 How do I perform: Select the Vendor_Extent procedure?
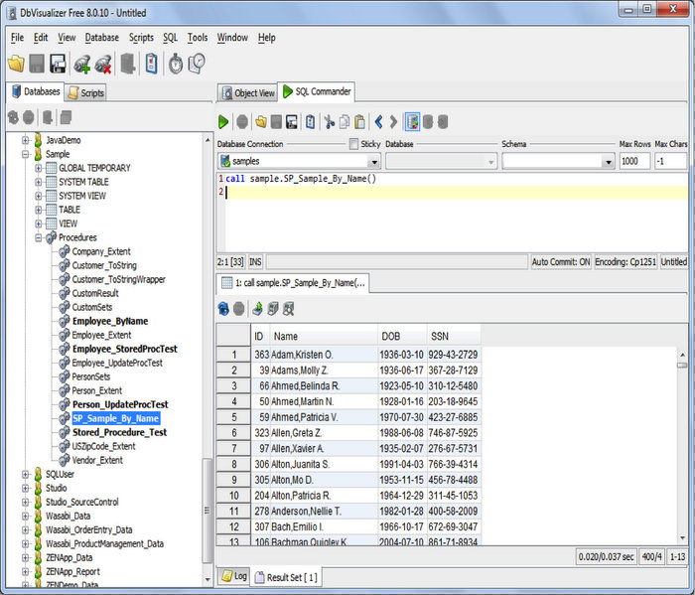tap(97, 461)
